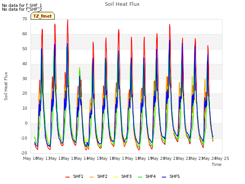Click the Time axis label
Viewport: 245px width, 184px height.
pos(217,164)
